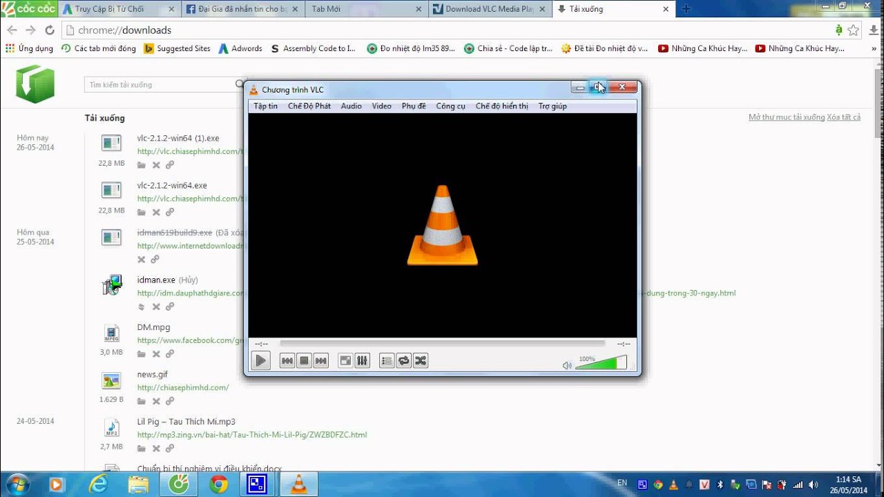Copy link of vlc-2.1.2-win64.exe
The width and height of the screenshot is (884, 497).
[x=170, y=213]
